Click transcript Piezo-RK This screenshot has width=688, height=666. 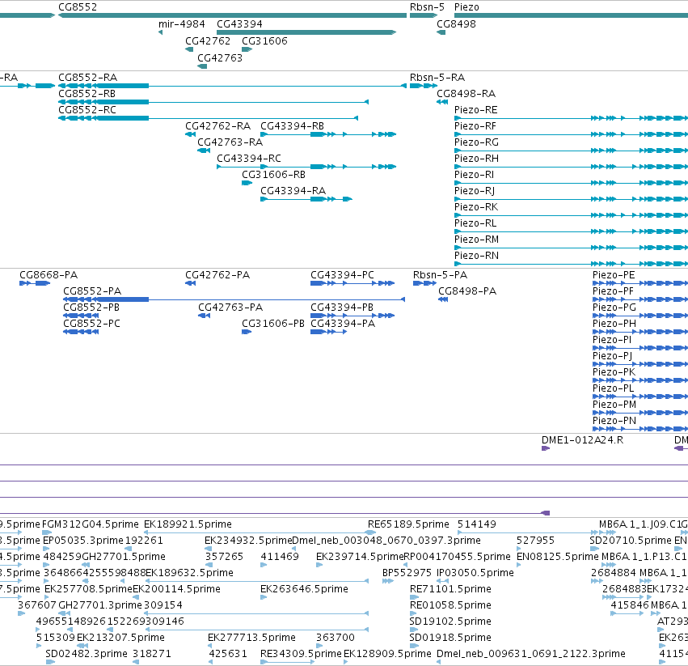tap(476, 207)
